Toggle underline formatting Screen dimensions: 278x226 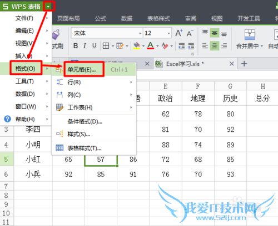tap(95, 45)
